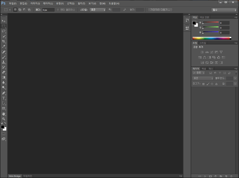
Task: Select the Crop tool
Action: (4, 41)
